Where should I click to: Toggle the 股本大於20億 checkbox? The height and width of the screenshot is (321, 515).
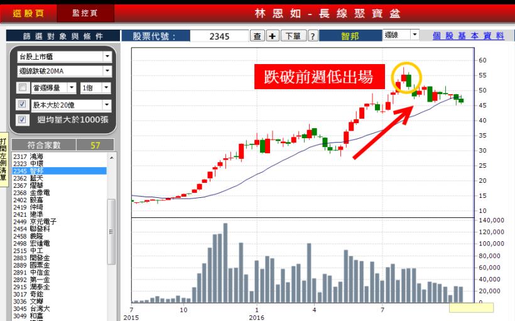tap(22, 104)
